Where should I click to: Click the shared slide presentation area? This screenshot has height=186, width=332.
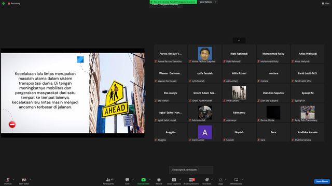click(73, 93)
